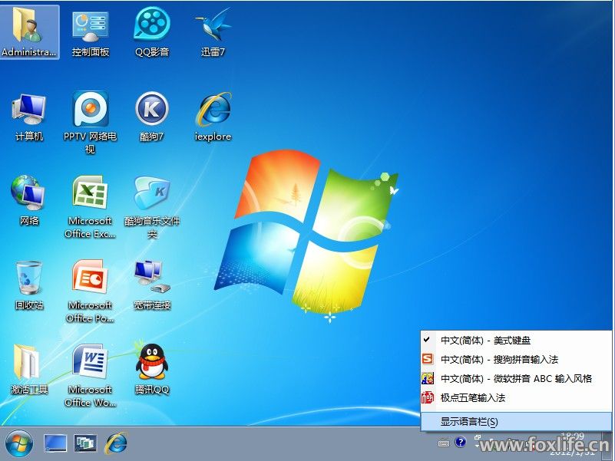Open the Administrator user folder icon
615x461 pixels.
coord(29,32)
